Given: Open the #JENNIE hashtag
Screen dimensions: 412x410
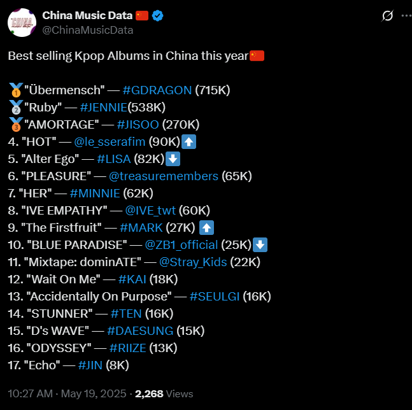Looking at the screenshot, I should point(104,107).
